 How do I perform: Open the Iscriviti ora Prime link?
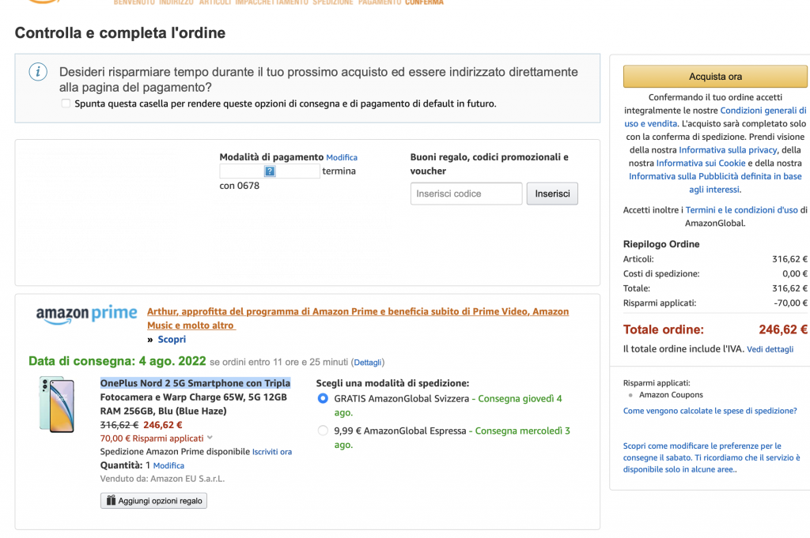tap(272, 452)
